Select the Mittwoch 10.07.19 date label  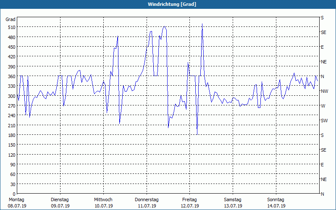click(x=103, y=203)
